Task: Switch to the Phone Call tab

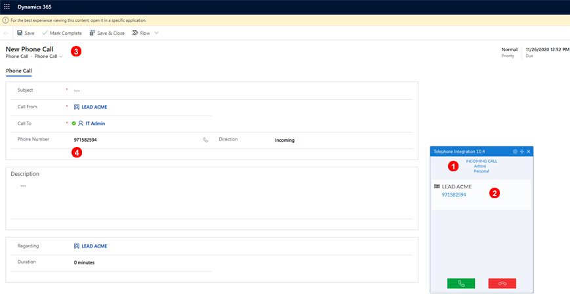Action: pyautogui.click(x=19, y=71)
